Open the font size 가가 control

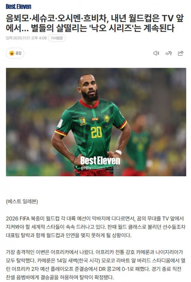click(168, 53)
